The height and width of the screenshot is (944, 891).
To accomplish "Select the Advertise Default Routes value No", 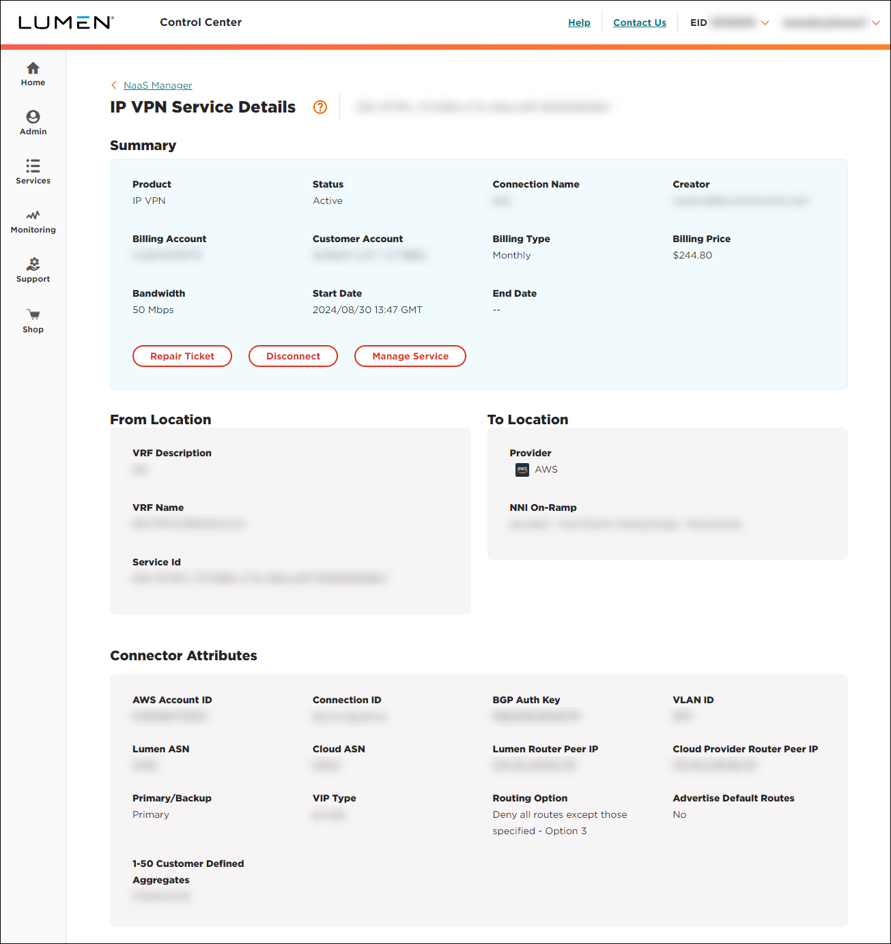I will click(x=679, y=814).
